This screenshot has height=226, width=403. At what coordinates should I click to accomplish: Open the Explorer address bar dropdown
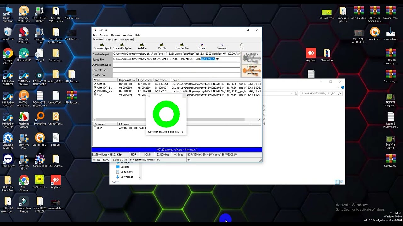pos(292,94)
